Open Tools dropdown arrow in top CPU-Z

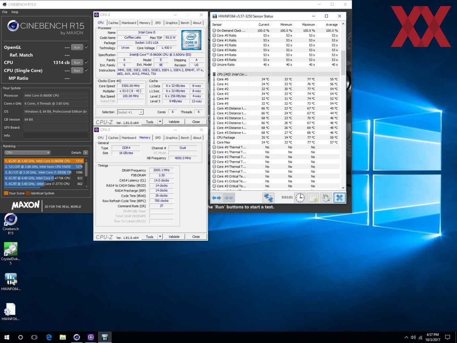160,122
